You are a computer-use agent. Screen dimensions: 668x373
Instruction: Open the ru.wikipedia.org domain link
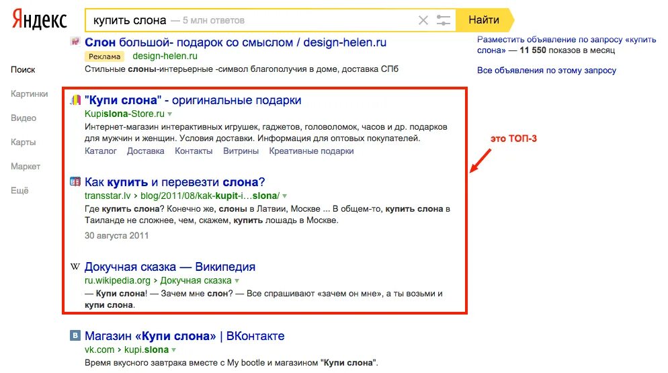[117, 280]
